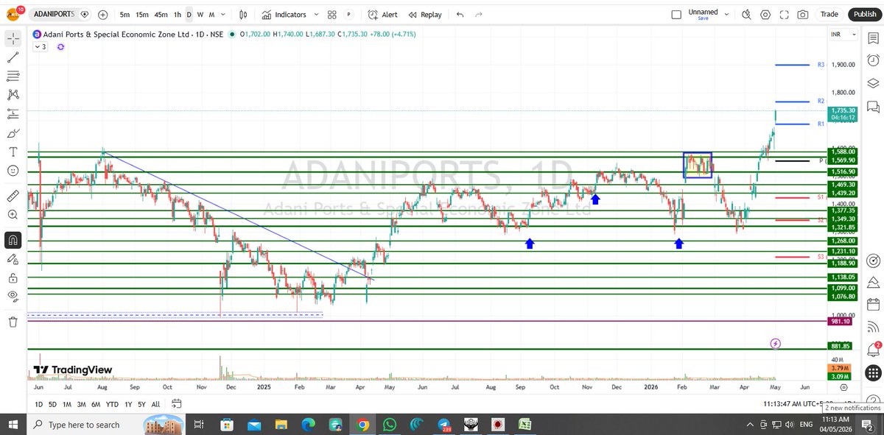Toggle the P indicator button in toolbar
The image size is (884, 435).
point(348,15)
